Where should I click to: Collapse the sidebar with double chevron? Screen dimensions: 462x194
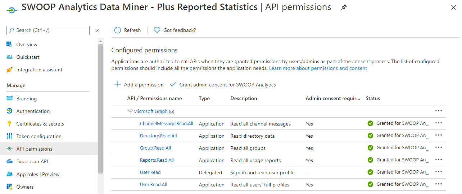point(97,30)
